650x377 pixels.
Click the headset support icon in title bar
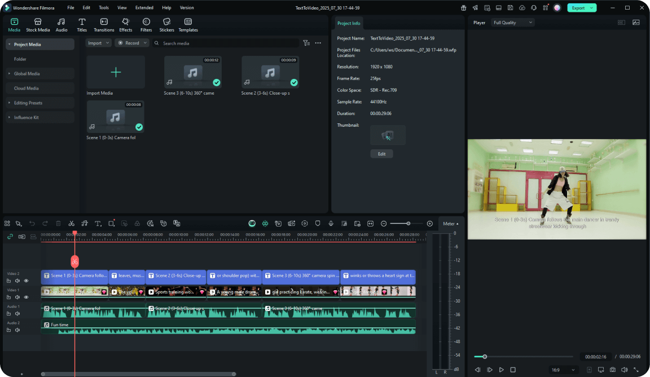tap(534, 8)
